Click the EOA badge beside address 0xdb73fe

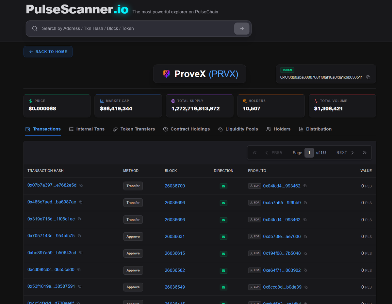point(254,236)
